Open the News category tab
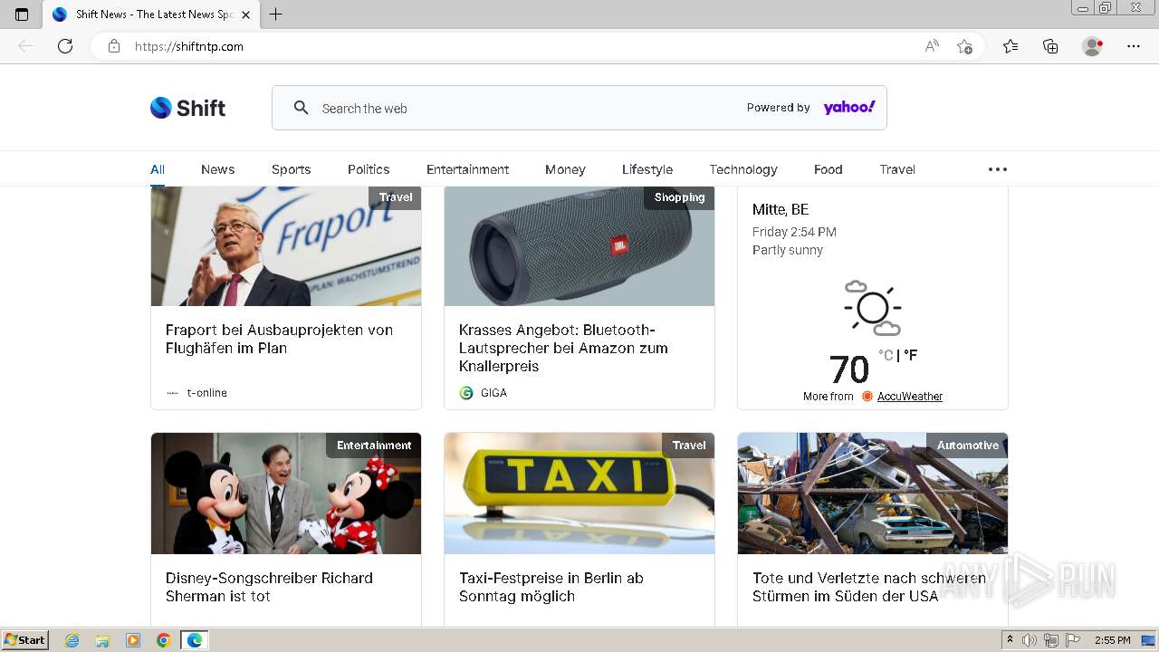The width and height of the screenshot is (1159, 652). tap(217, 169)
